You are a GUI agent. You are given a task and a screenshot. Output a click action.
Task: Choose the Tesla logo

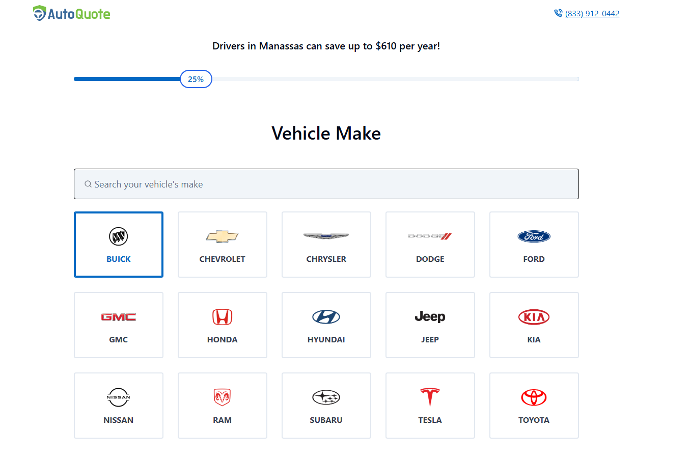pyautogui.click(x=430, y=397)
